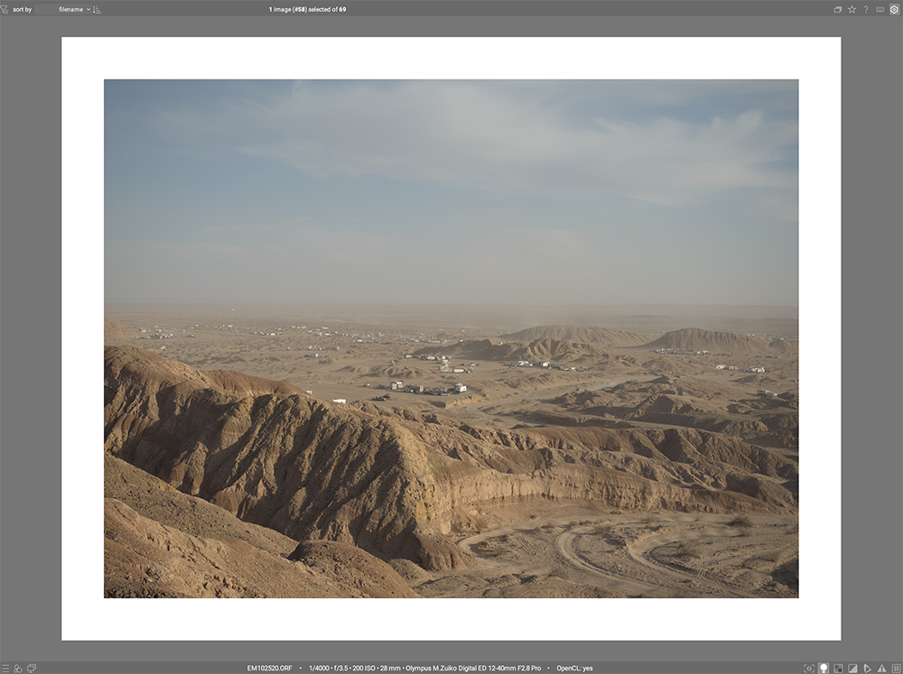Click the 'OpenCL: yes' status text
903x674 pixels.
tap(574, 669)
